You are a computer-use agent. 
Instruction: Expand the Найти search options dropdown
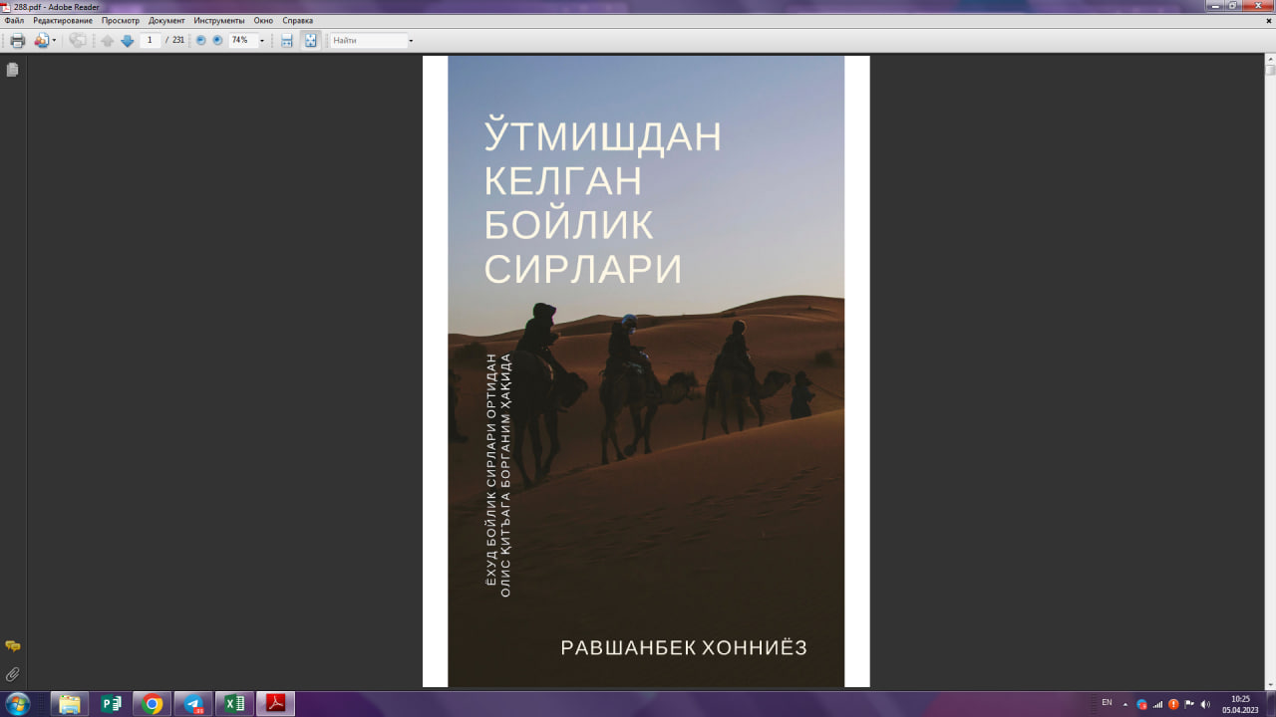[411, 41]
